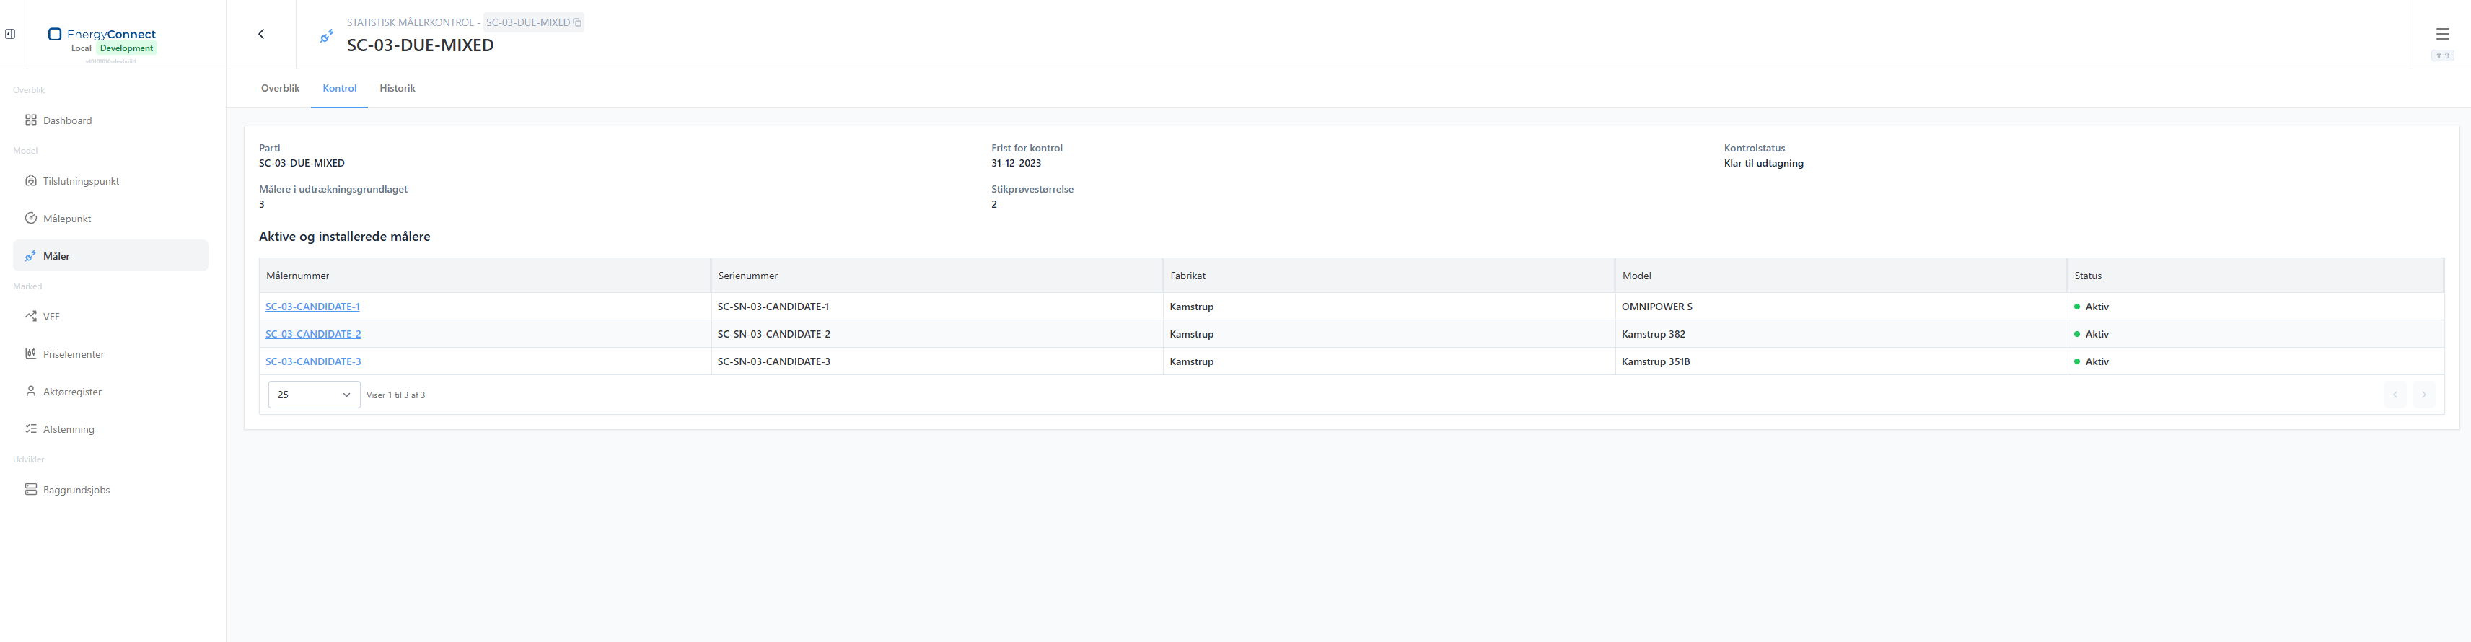The height and width of the screenshot is (642, 2471).
Task: Open meter link SC-03-CANDIDATE-1
Action: 312,306
